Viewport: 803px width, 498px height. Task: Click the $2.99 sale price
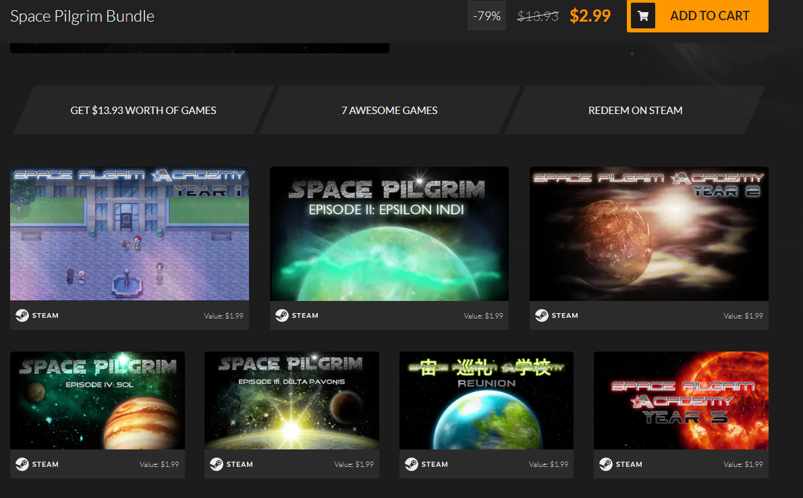(590, 16)
